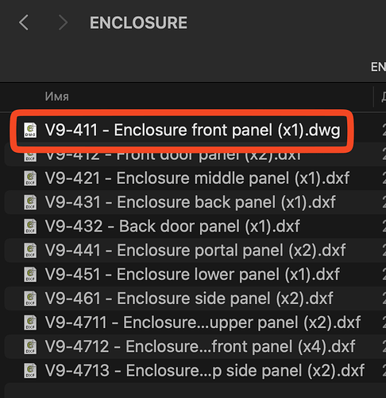
Task: Click the empty row below V9-4713 file
Action: point(195,391)
